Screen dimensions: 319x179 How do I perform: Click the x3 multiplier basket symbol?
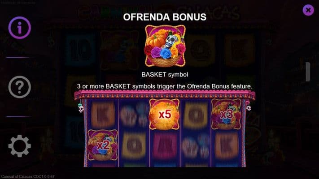point(226,114)
